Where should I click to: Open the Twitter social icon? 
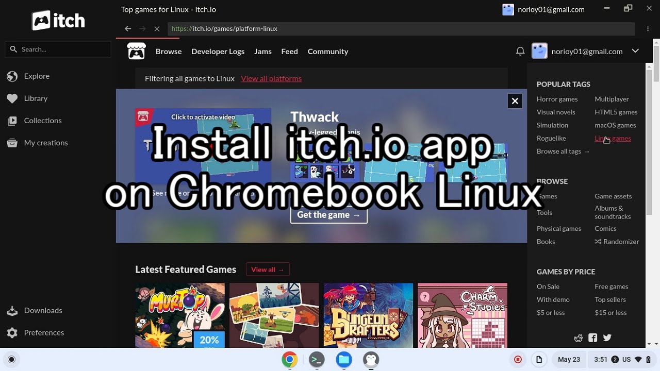click(x=607, y=338)
